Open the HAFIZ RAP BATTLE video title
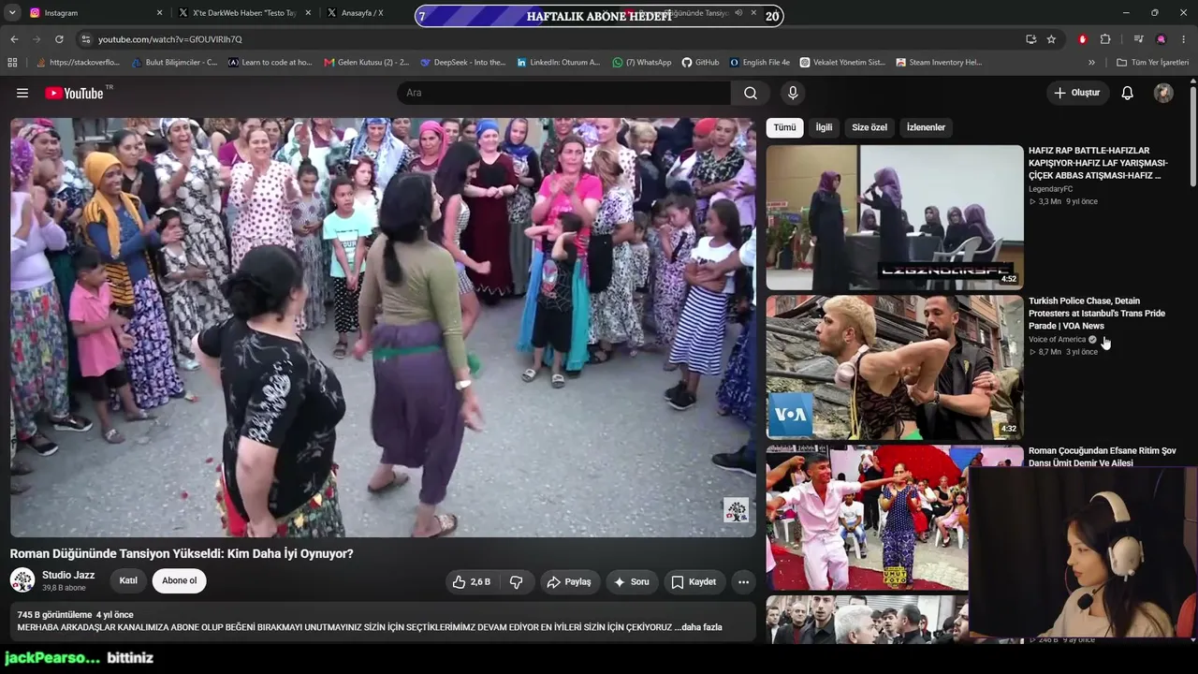 pos(1098,163)
